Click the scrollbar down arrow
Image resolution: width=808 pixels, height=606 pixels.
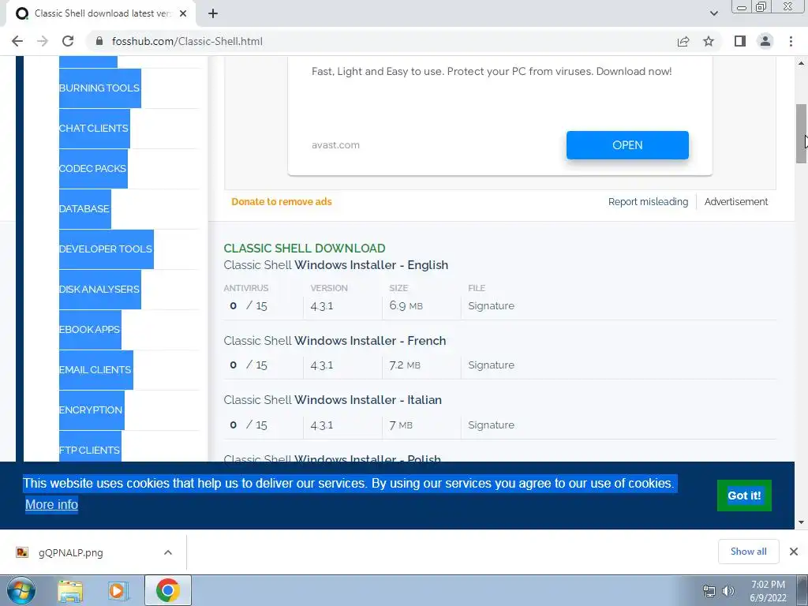[x=801, y=522]
